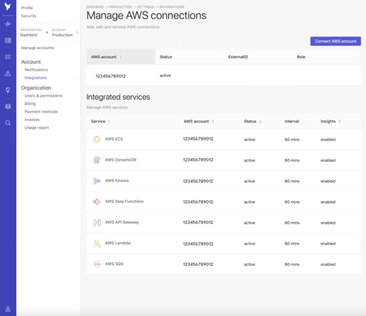Click DASHBIRD in the breadcrumb

(95, 7)
